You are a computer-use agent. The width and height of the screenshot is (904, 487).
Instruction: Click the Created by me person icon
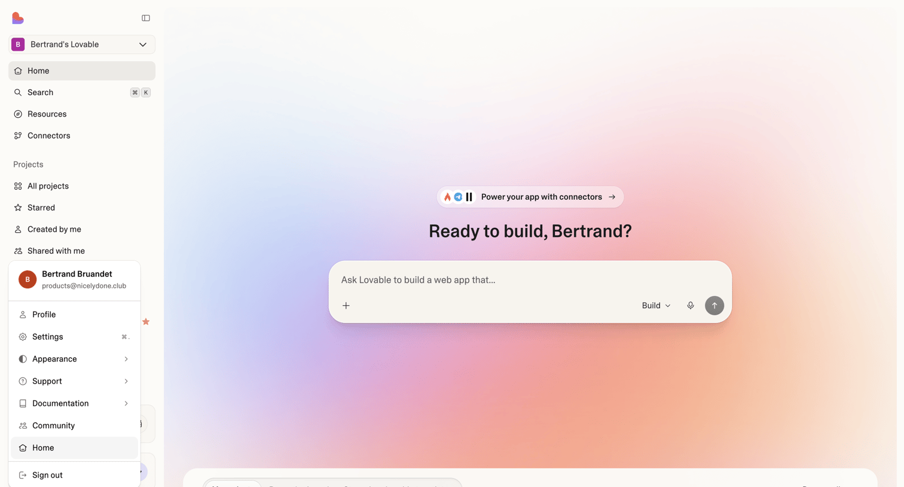(x=18, y=229)
